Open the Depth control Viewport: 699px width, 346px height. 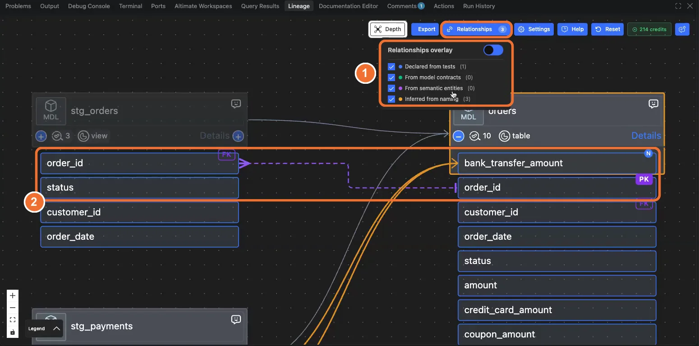388,29
